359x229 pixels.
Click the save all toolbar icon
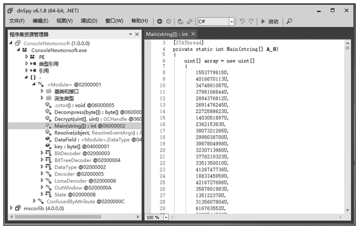(x=189, y=21)
